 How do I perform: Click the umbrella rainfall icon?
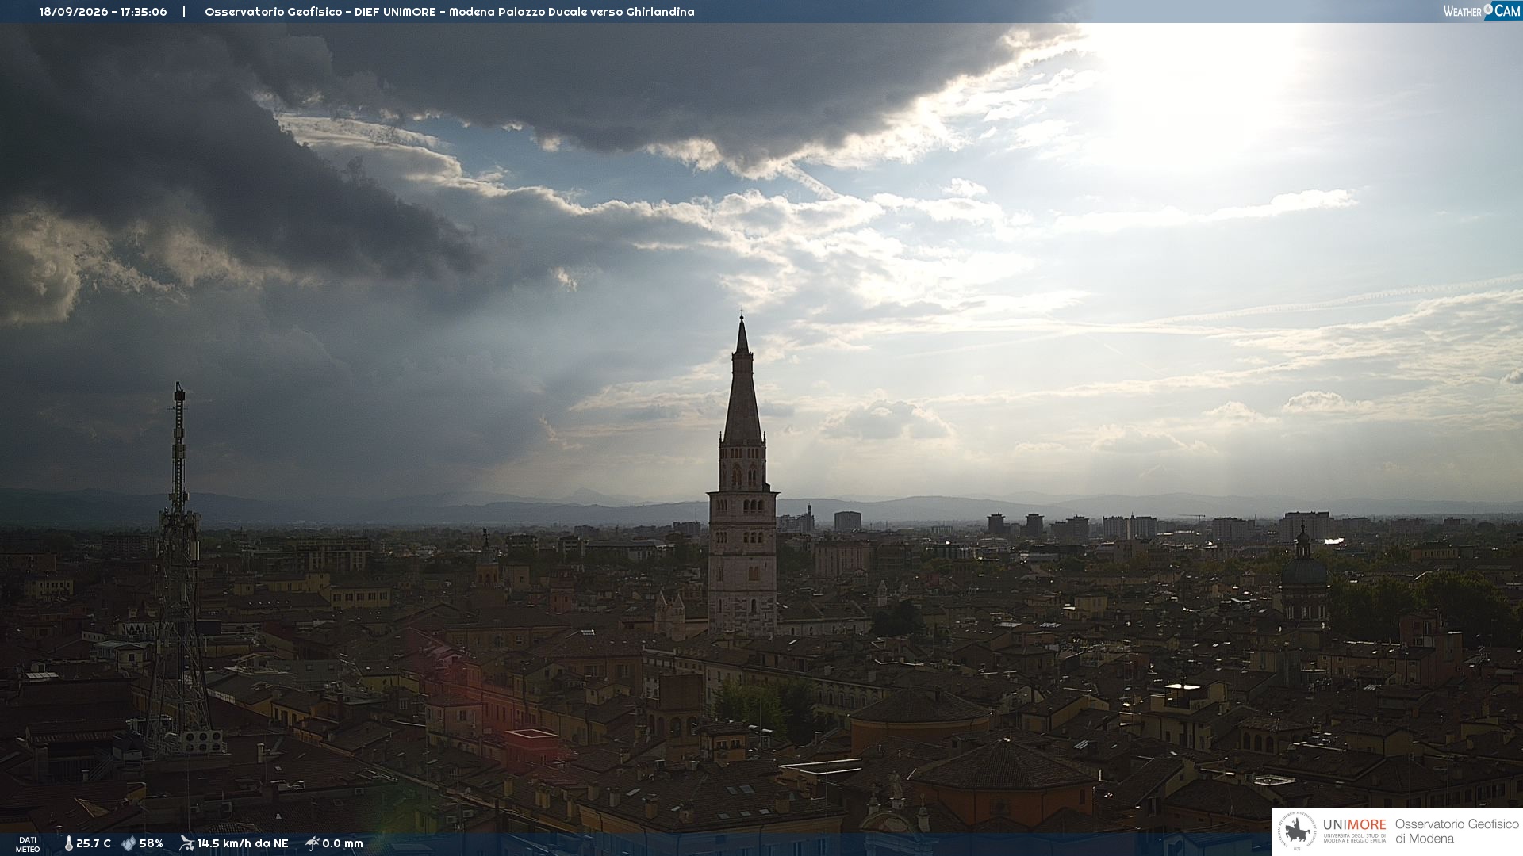click(x=313, y=843)
